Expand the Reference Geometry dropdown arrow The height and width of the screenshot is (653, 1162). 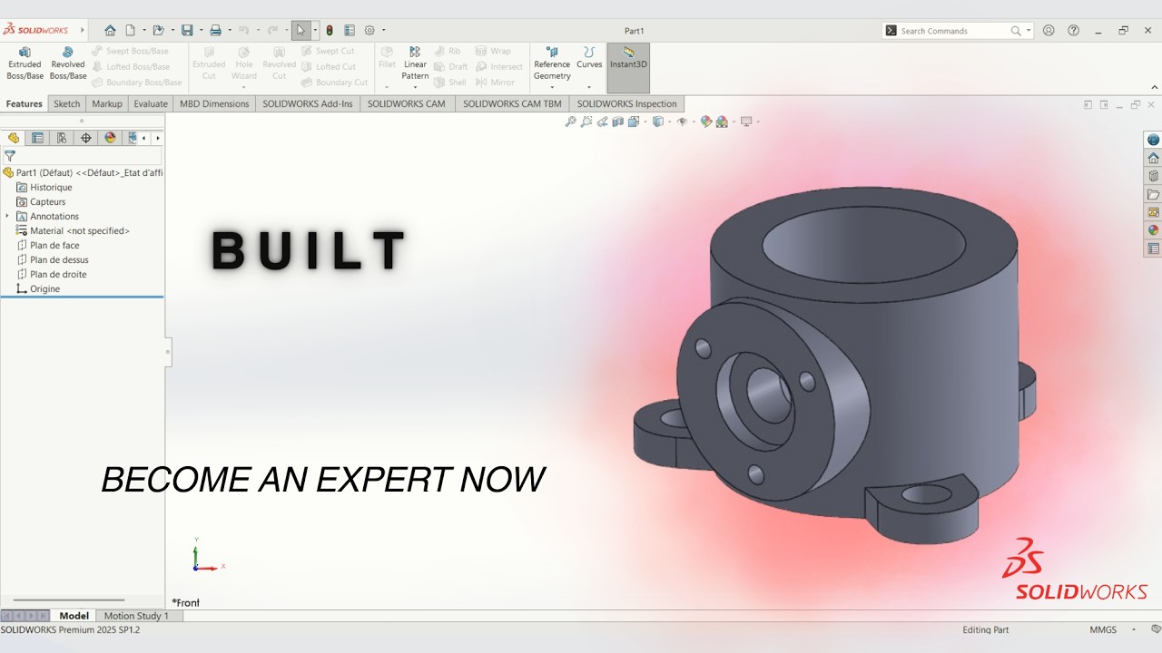click(552, 87)
